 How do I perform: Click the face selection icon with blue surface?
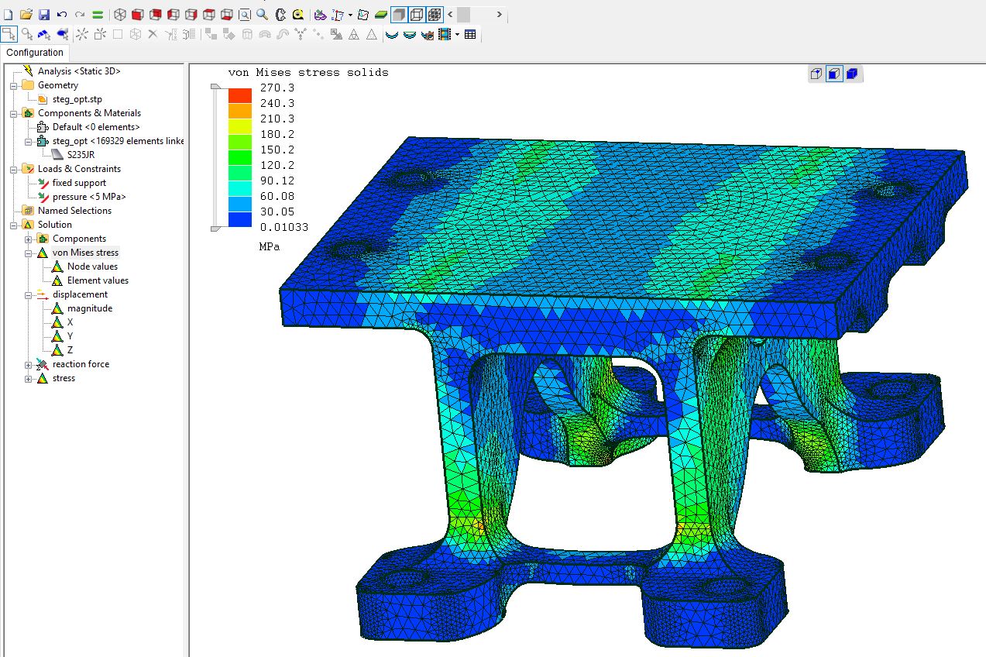tap(44, 34)
